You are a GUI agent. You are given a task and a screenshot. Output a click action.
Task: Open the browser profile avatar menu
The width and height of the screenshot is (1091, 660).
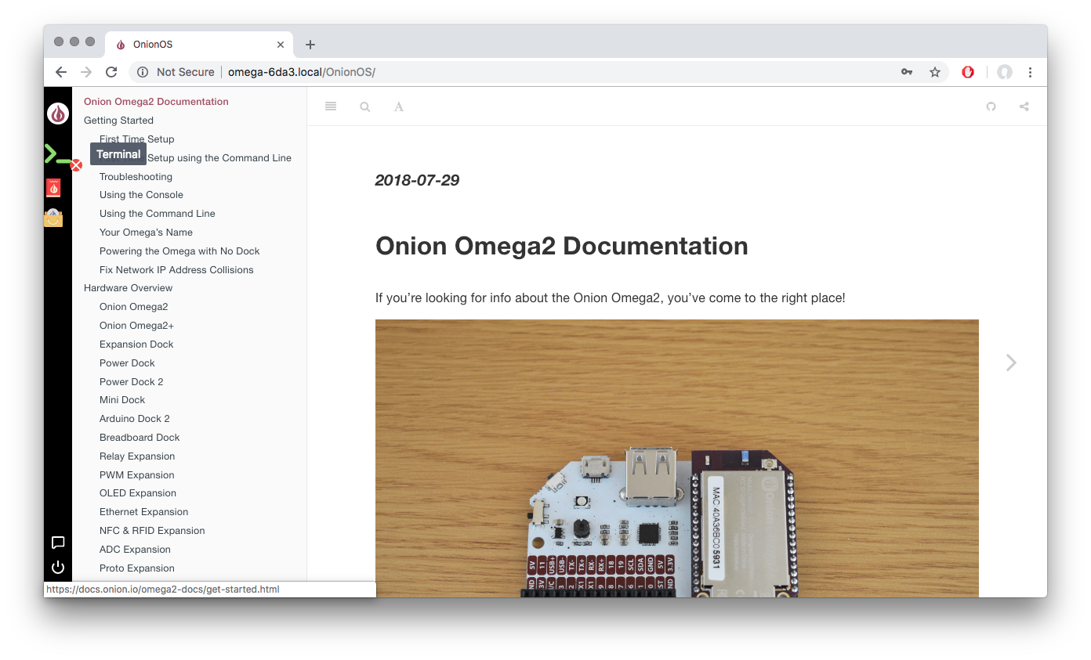[x=1004, y=71]
